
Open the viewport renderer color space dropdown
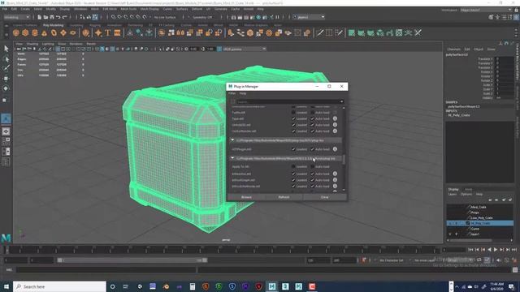pyautogui.click(x=244, y=49)
